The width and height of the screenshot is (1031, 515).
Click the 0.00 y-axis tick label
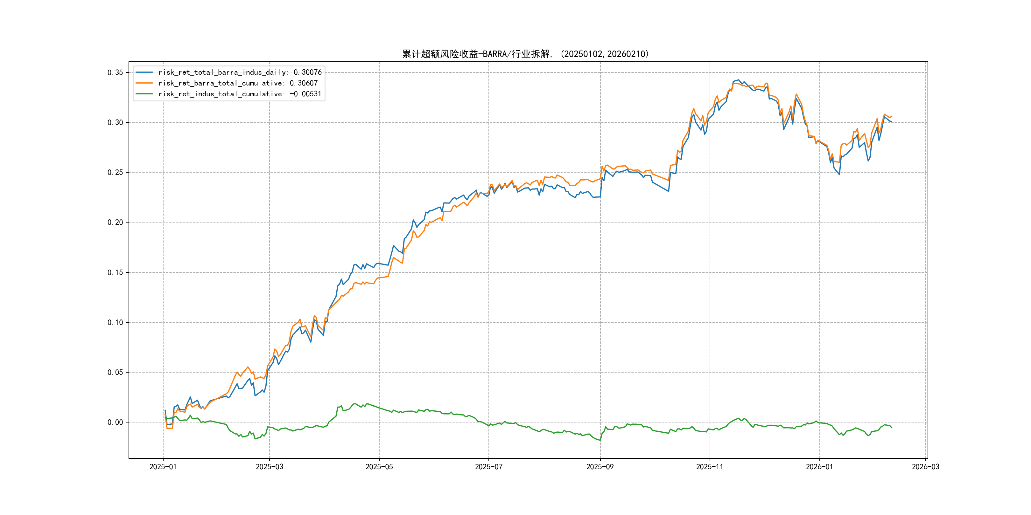115,422
